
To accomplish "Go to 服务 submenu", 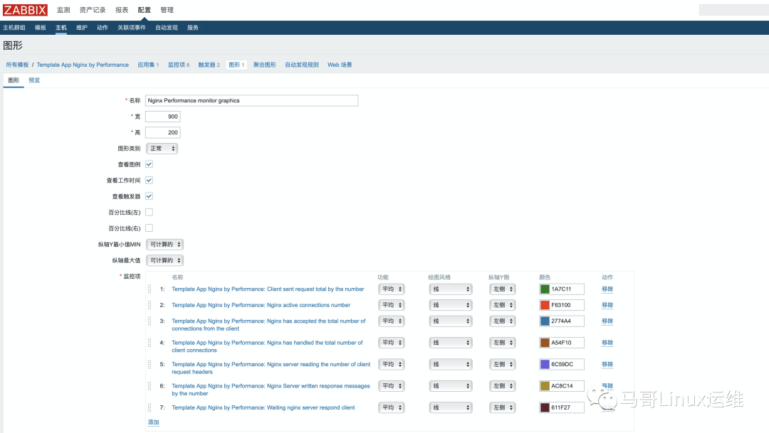I will click(193, 28).
